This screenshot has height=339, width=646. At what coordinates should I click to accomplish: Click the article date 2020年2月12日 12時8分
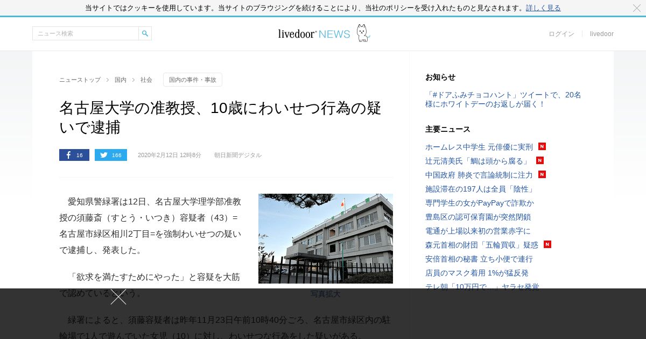coord(170,155)
